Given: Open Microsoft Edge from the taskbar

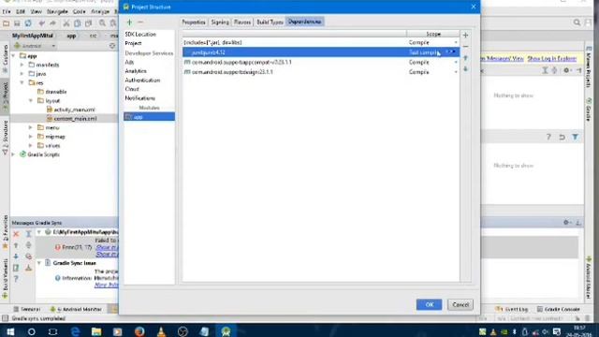Looking at the screenshot, I should (75, 331).
